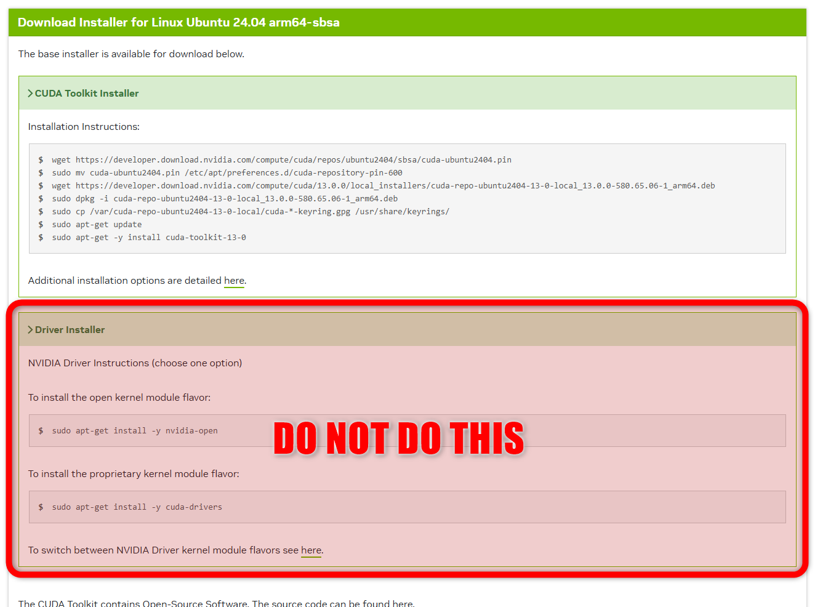
Task: Select the 'install cuda-toolkit-13-0' command line
Action: click(x=149, y=238)
